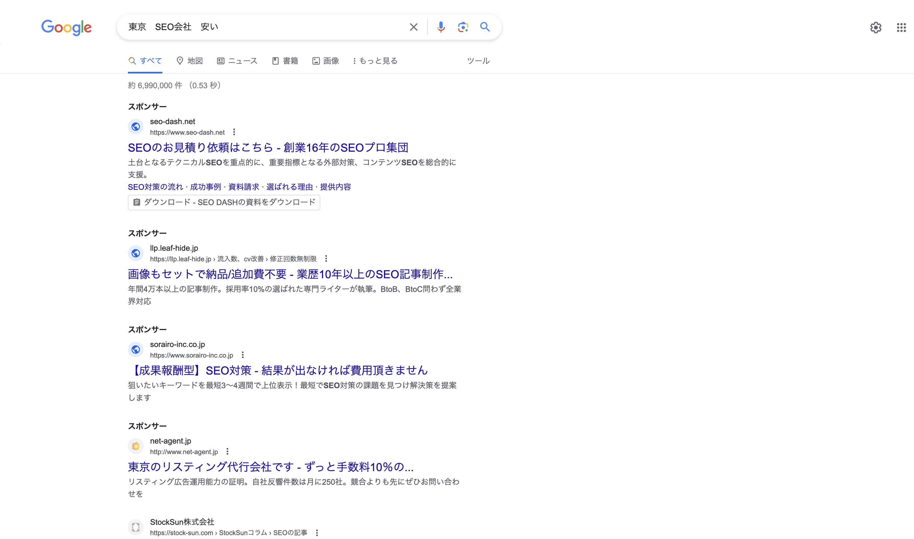The width and height of the screenshot is (914, 539).
Task: Expand the もっと見る menu
Action: pyautogui.click(x=375, y=61)
